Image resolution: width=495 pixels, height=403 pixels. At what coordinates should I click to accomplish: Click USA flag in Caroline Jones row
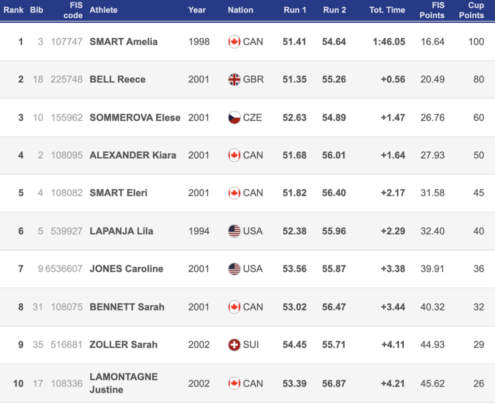[234, 269]
